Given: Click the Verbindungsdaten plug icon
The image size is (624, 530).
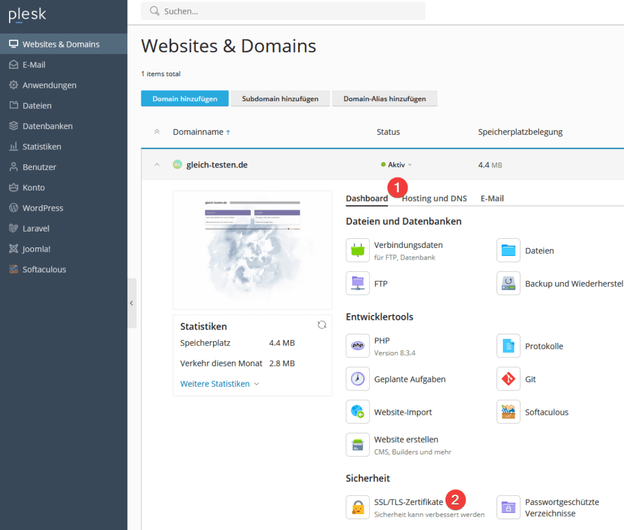Looking at the screenshot, I should tap(358, 250).
